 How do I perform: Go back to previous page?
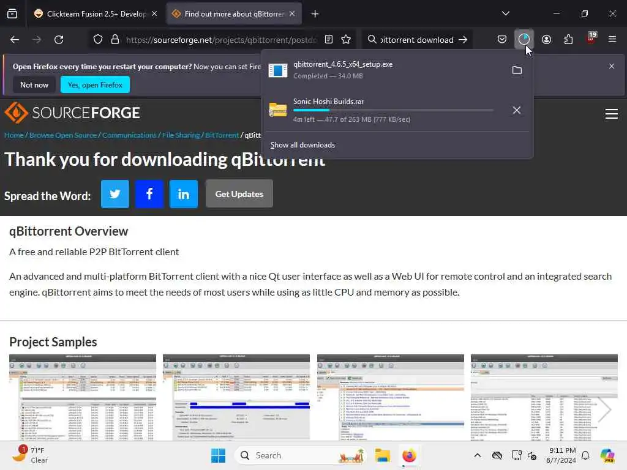15,40
